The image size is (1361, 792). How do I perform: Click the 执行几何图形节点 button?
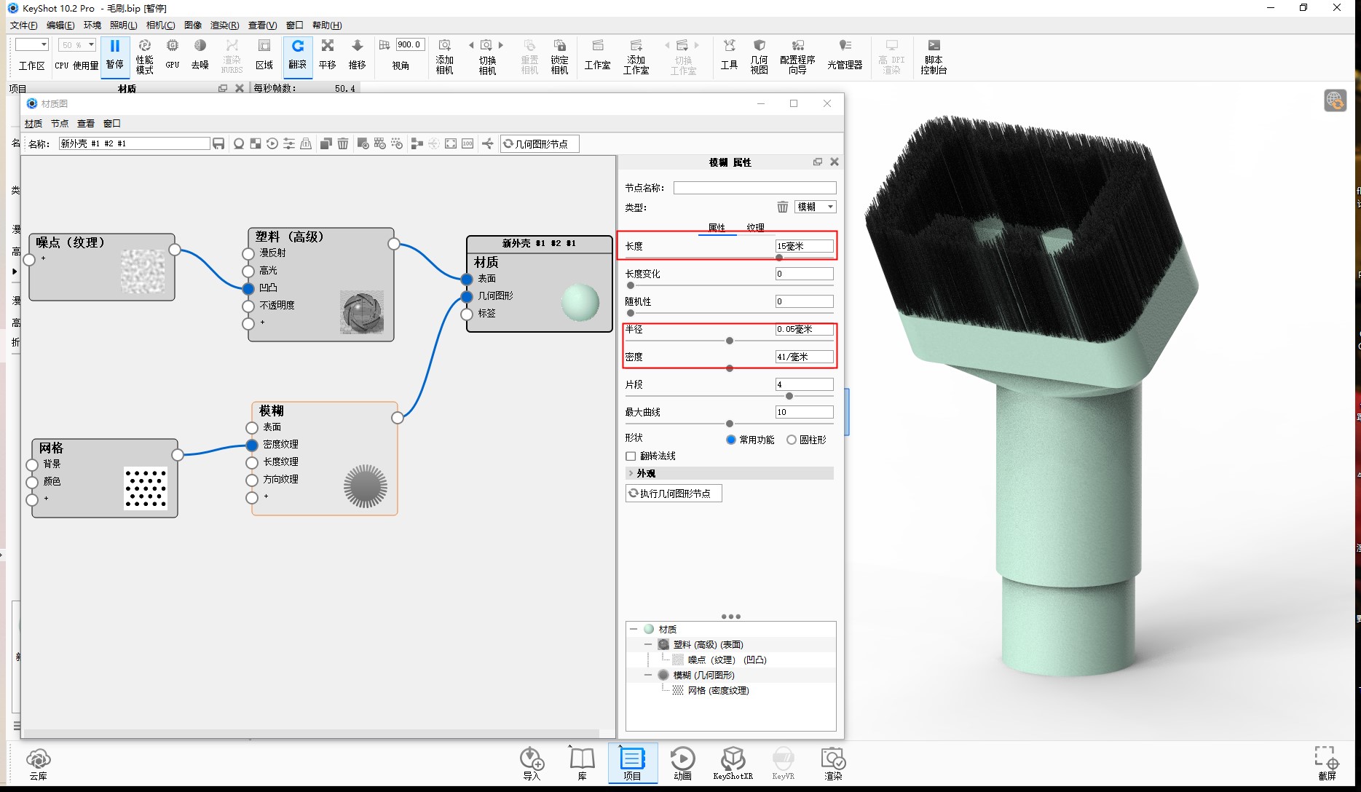[x=674, y=494]
